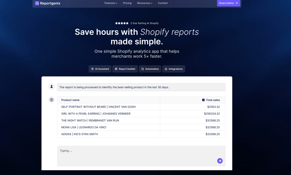
Task: Click the Report builder grid icon
Action: [x=116, y=69]
